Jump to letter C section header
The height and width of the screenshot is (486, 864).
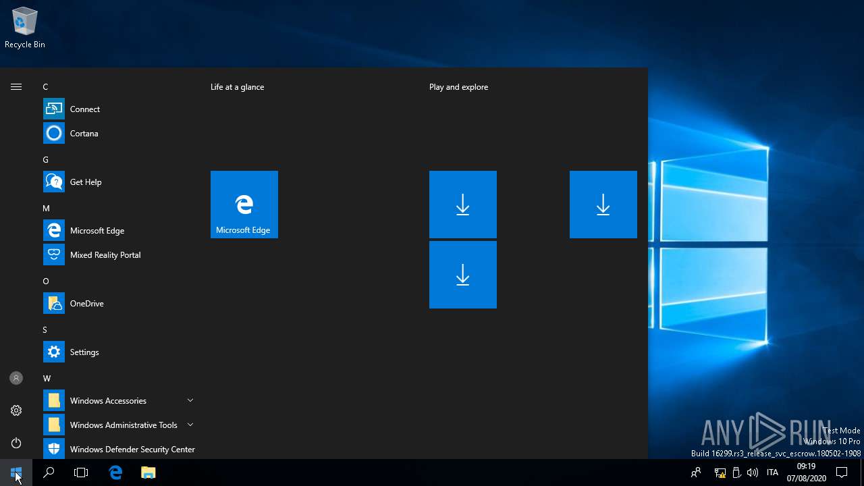(x=45, y=87)
